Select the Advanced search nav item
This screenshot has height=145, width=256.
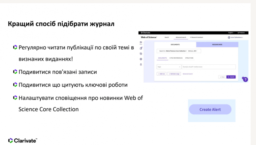(181, 37)
